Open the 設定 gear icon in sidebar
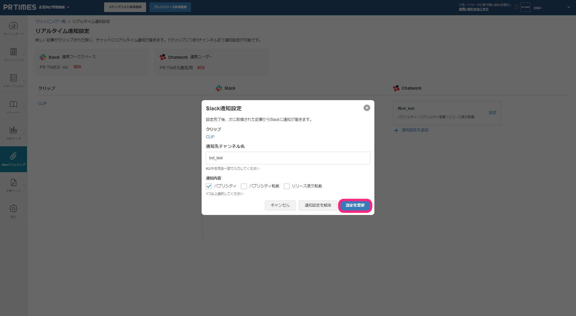This screenshot has width=576, height=316. coord(13,208)
